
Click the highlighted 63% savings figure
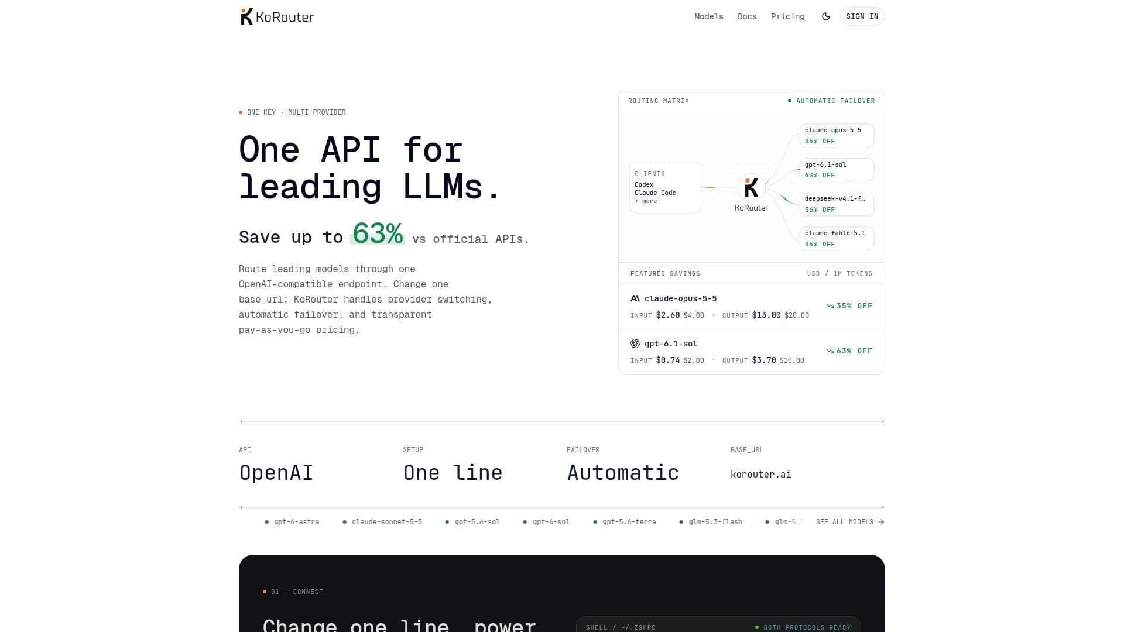click(378, 233)
